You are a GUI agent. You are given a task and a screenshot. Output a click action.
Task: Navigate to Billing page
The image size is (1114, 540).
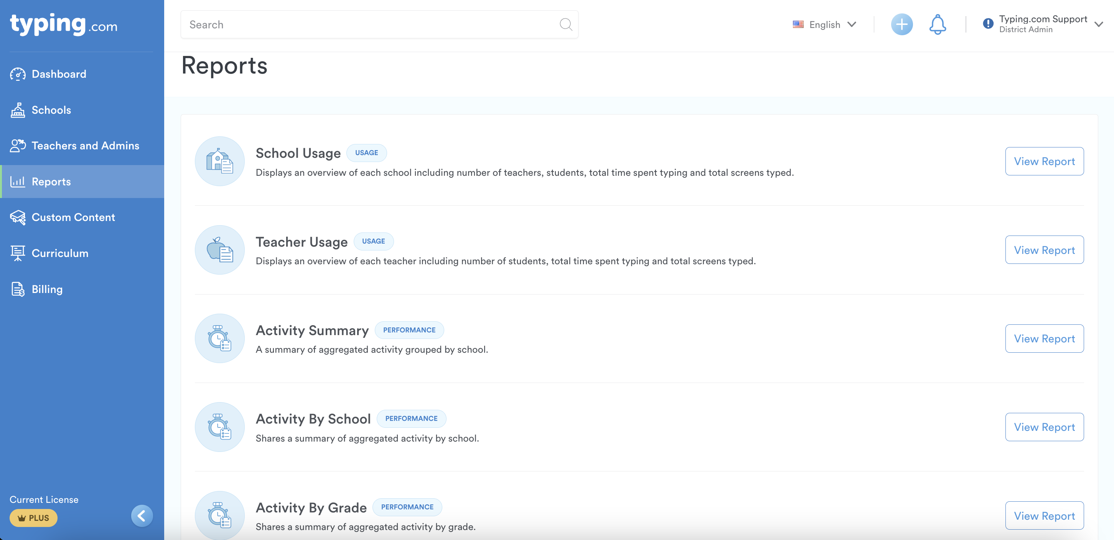[x=47, y=289]
